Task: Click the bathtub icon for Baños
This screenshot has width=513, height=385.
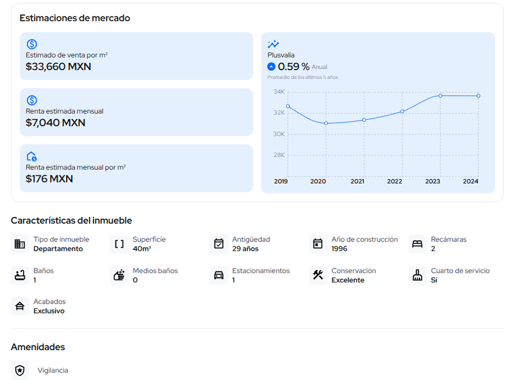Action: click(20, 275)
